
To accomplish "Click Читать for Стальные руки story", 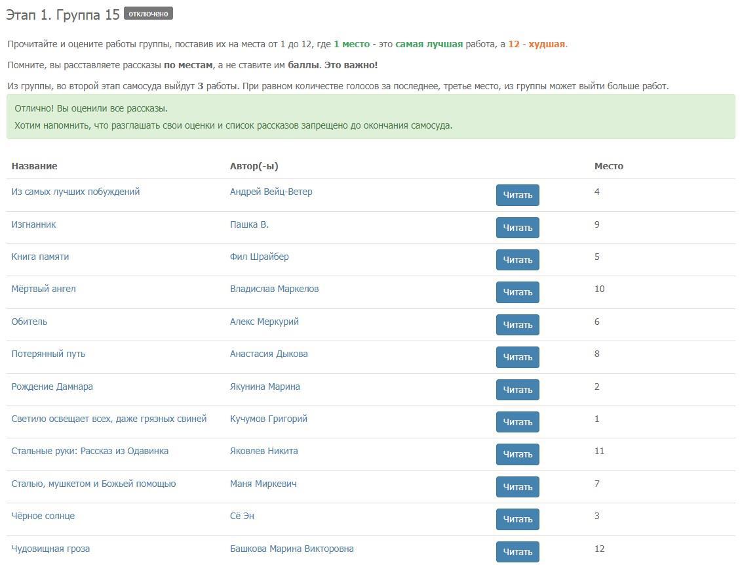I will (x=517, y=454).
